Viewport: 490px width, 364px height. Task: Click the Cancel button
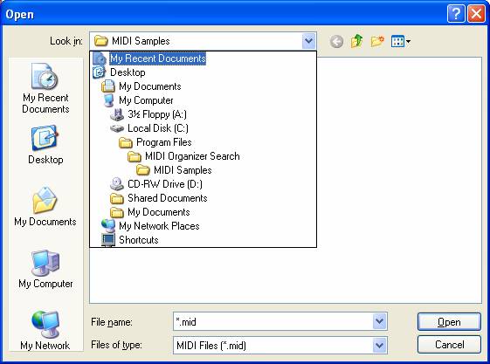click(x=449, y=344)
